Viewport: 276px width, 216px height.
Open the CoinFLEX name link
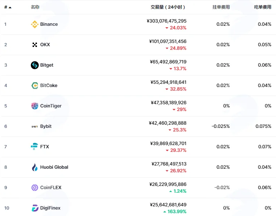tap(51, 187)
